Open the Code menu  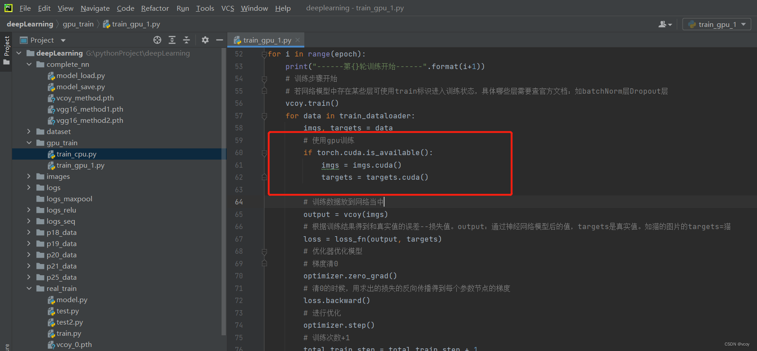pyautogui.click(x=125, y=8)
